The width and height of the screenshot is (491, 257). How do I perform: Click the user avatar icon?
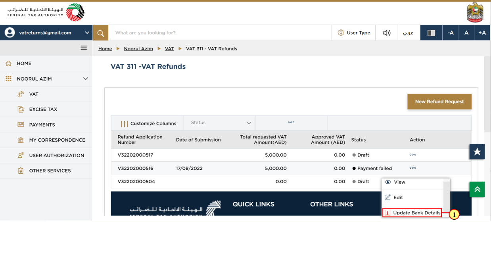tap(10, 33)
